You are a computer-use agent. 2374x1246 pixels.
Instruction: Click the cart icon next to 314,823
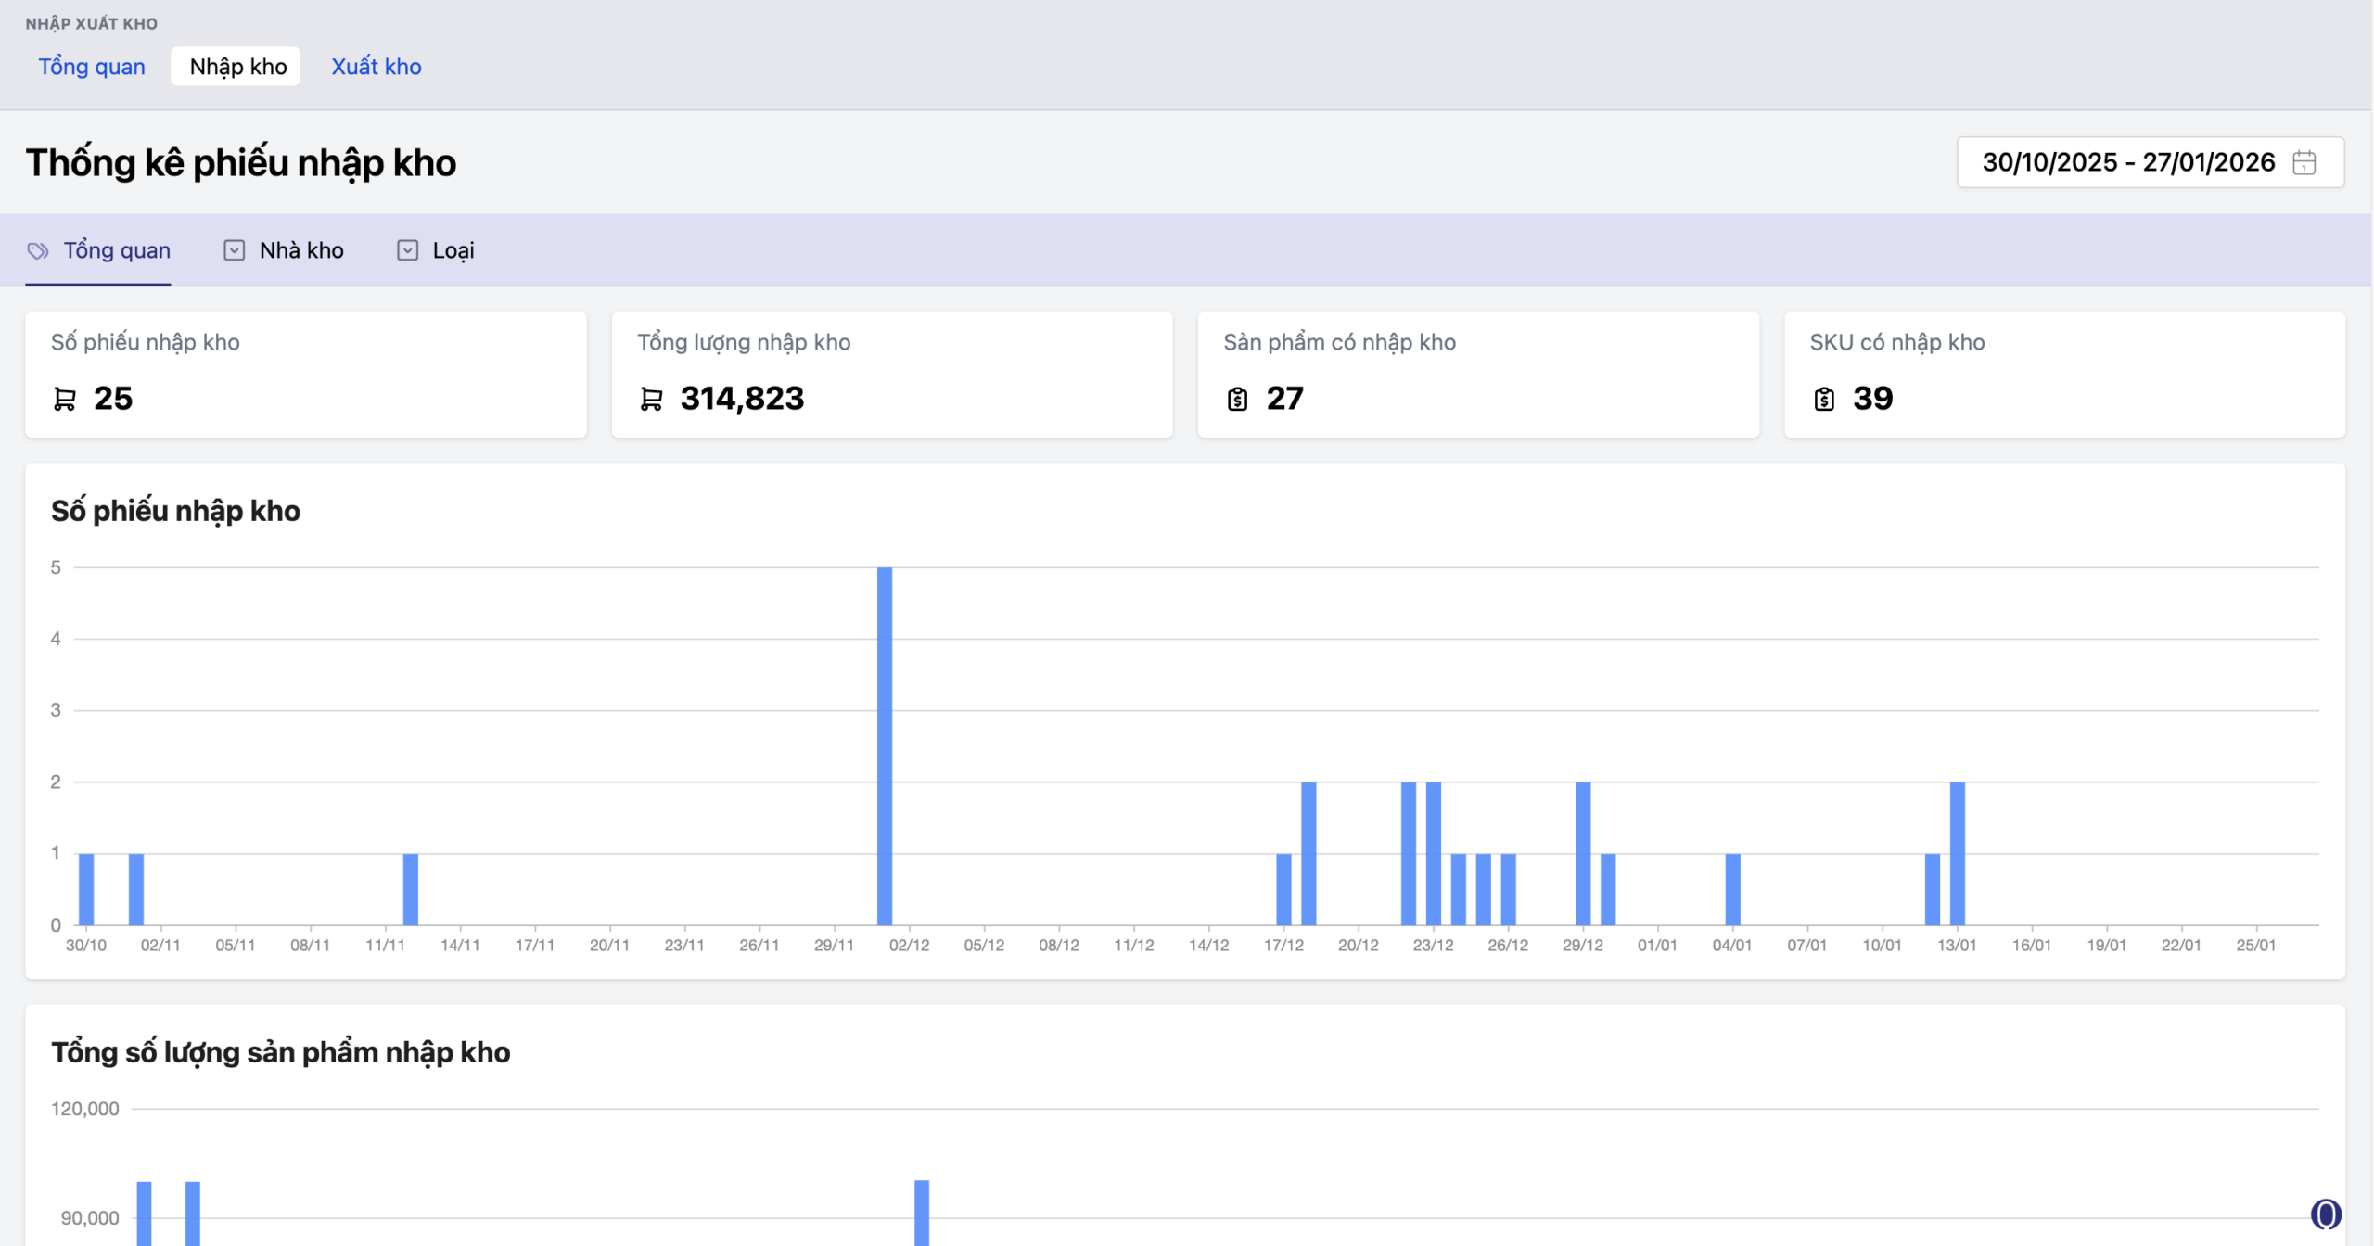point(651,399)
